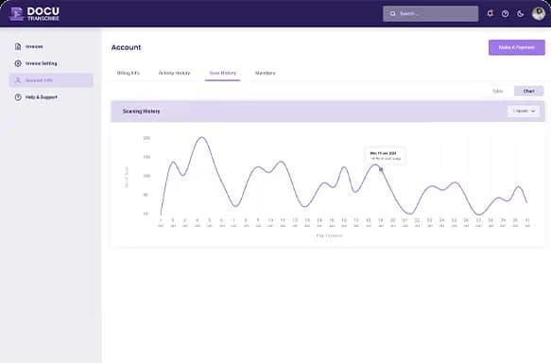The height and width of the screenshot is (363, 551).
Task: Click the highest peak of the chart line
Action: pos(201,137)
